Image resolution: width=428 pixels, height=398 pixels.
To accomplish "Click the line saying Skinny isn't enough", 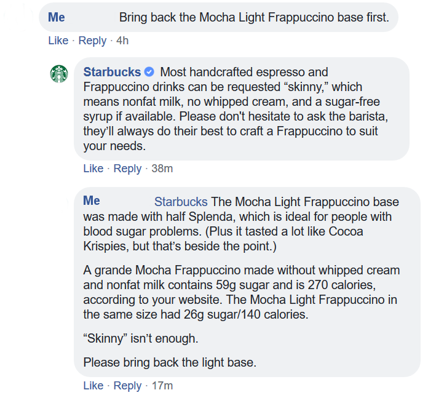I will [x=141, y=338].
